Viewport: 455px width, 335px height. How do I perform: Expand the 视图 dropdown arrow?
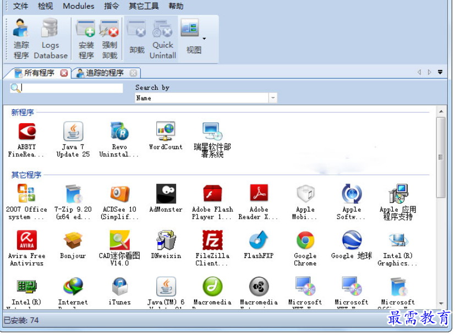click(x=204, y=39)
